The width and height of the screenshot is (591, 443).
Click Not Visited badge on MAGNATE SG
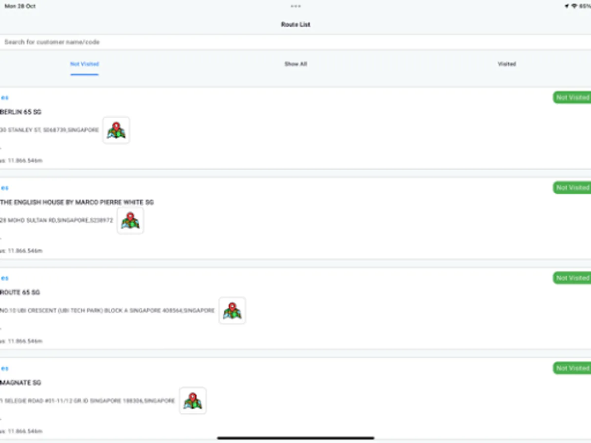click(x=572, y=368)
